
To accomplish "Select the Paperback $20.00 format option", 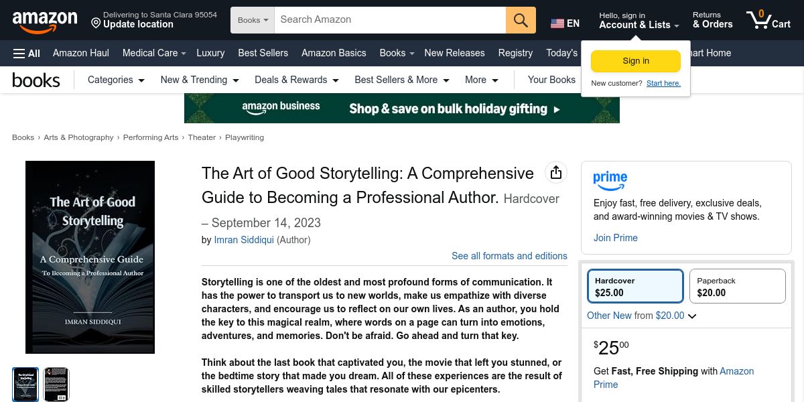I will 737,286.
